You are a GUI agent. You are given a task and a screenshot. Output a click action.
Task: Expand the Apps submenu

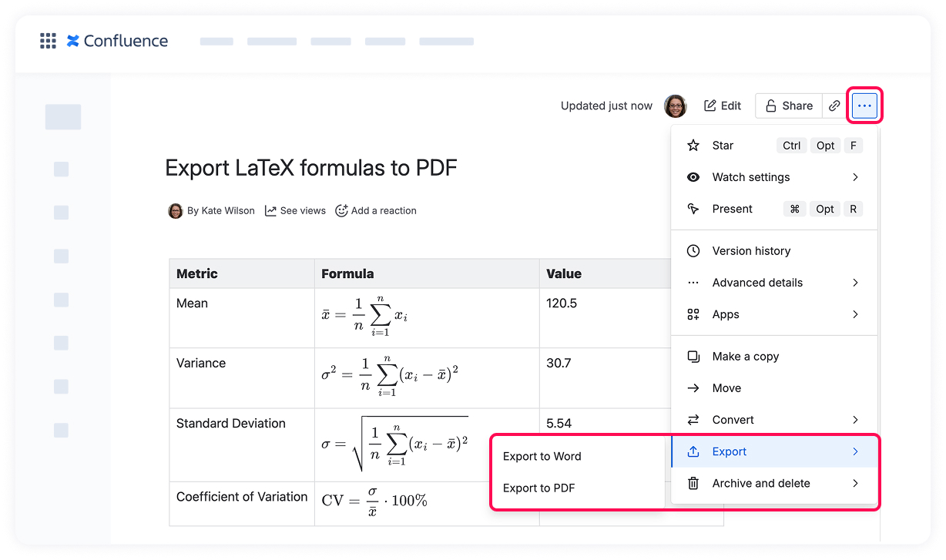[724, 314]
